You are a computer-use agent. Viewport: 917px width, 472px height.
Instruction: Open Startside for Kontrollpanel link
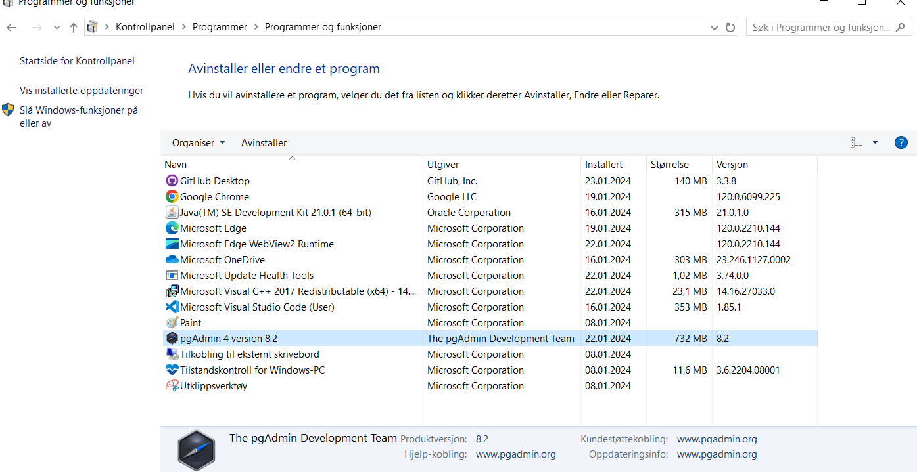coord(77,61)
